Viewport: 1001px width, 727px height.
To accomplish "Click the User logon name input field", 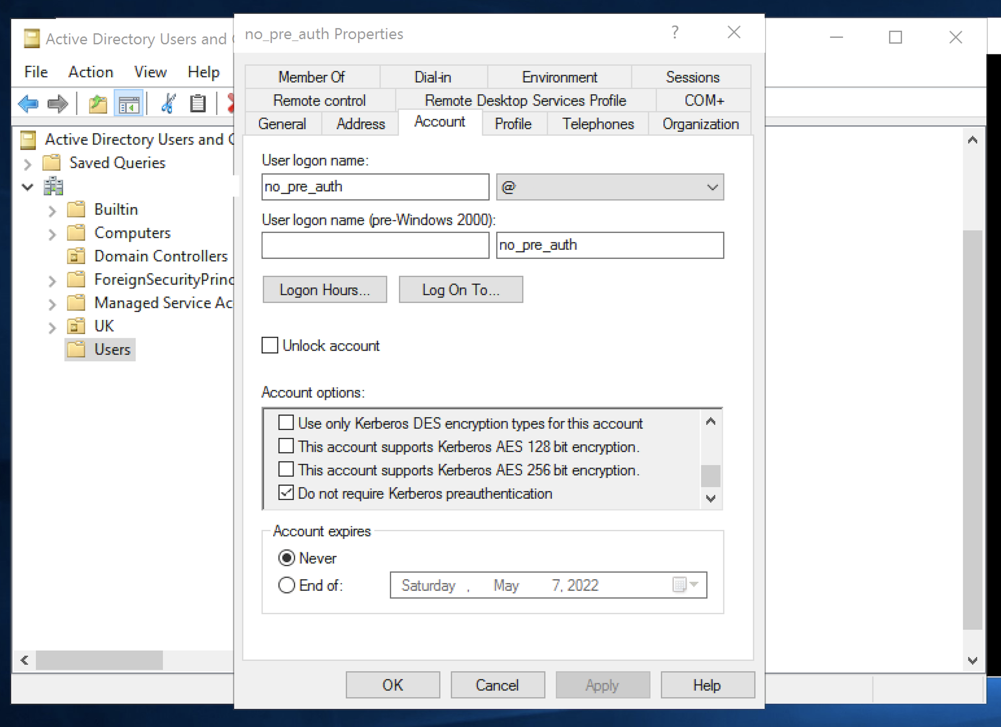I will [x=375, y=187].
